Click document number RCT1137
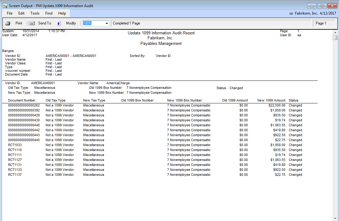 pyautogui.click(x=15, y=175)
